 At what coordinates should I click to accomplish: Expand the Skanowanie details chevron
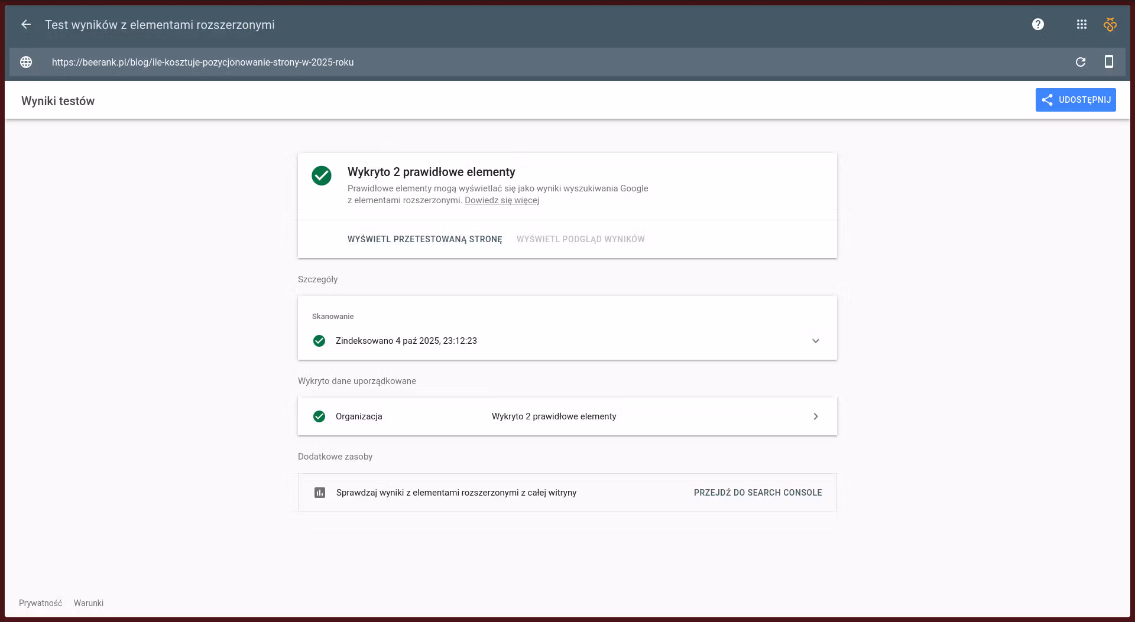[815, 341]
